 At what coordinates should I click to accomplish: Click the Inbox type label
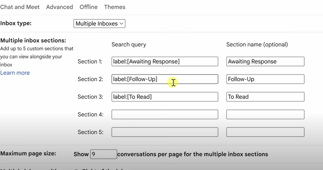(x=16, y=23)
